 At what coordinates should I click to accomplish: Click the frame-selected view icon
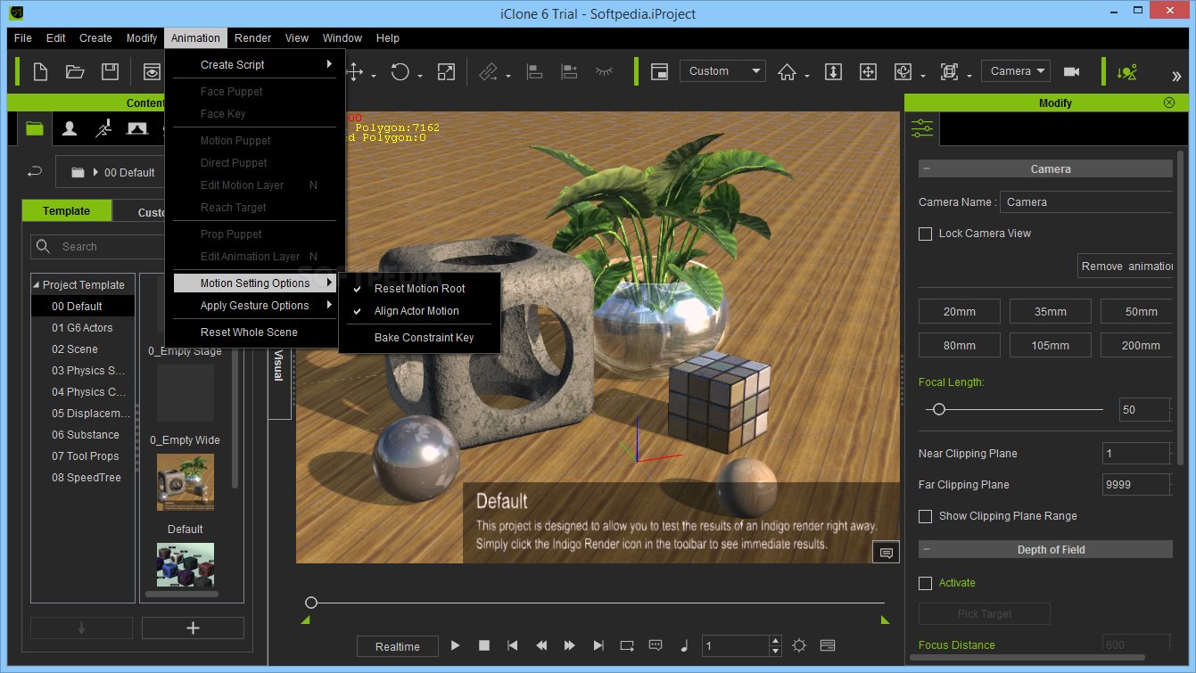point(949,71)
